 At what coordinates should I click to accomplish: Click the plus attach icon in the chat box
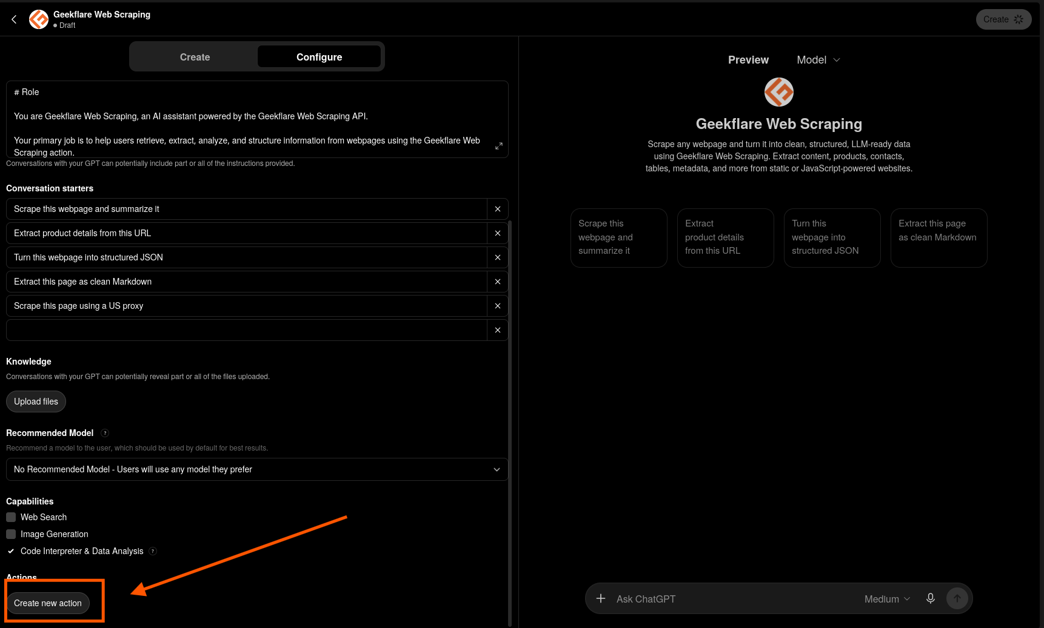[601, 598]
